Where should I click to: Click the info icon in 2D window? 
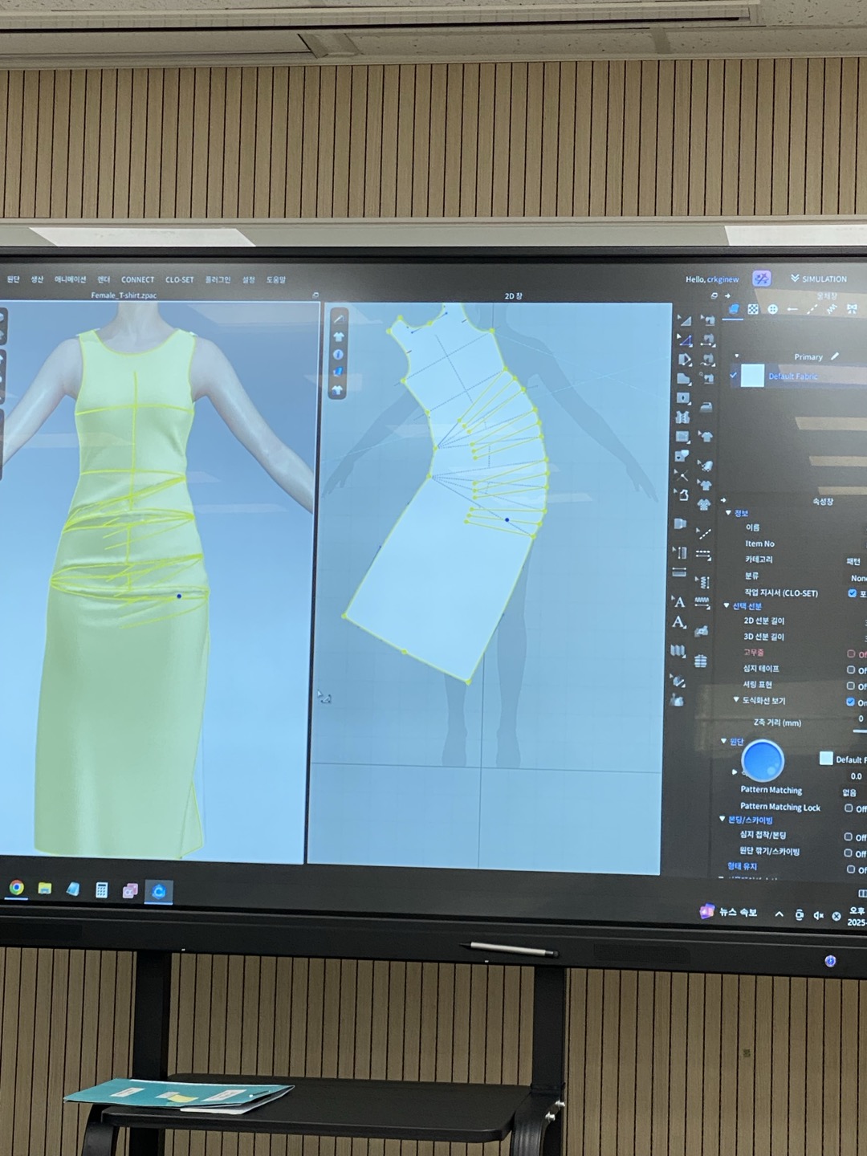click(338, 354)
